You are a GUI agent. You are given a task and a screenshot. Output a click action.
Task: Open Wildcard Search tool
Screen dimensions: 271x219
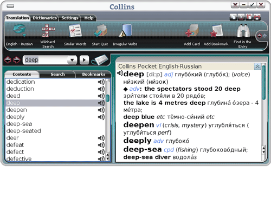pos(48,36)
